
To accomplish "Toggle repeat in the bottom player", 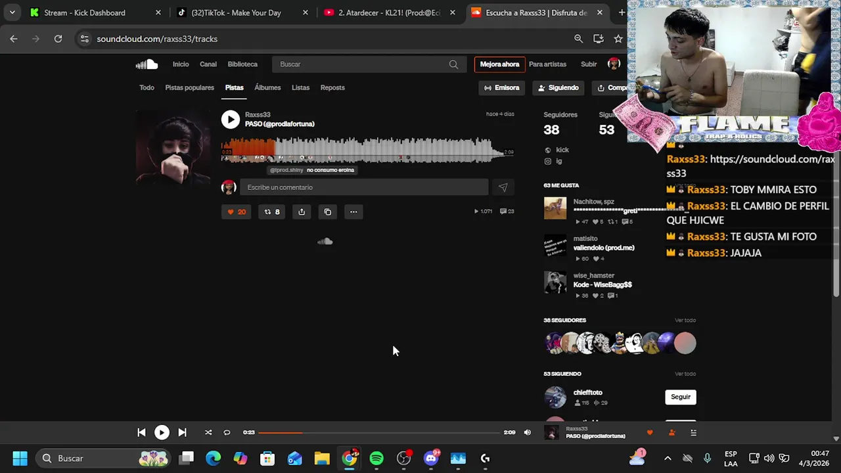I will tap(227, 432).
